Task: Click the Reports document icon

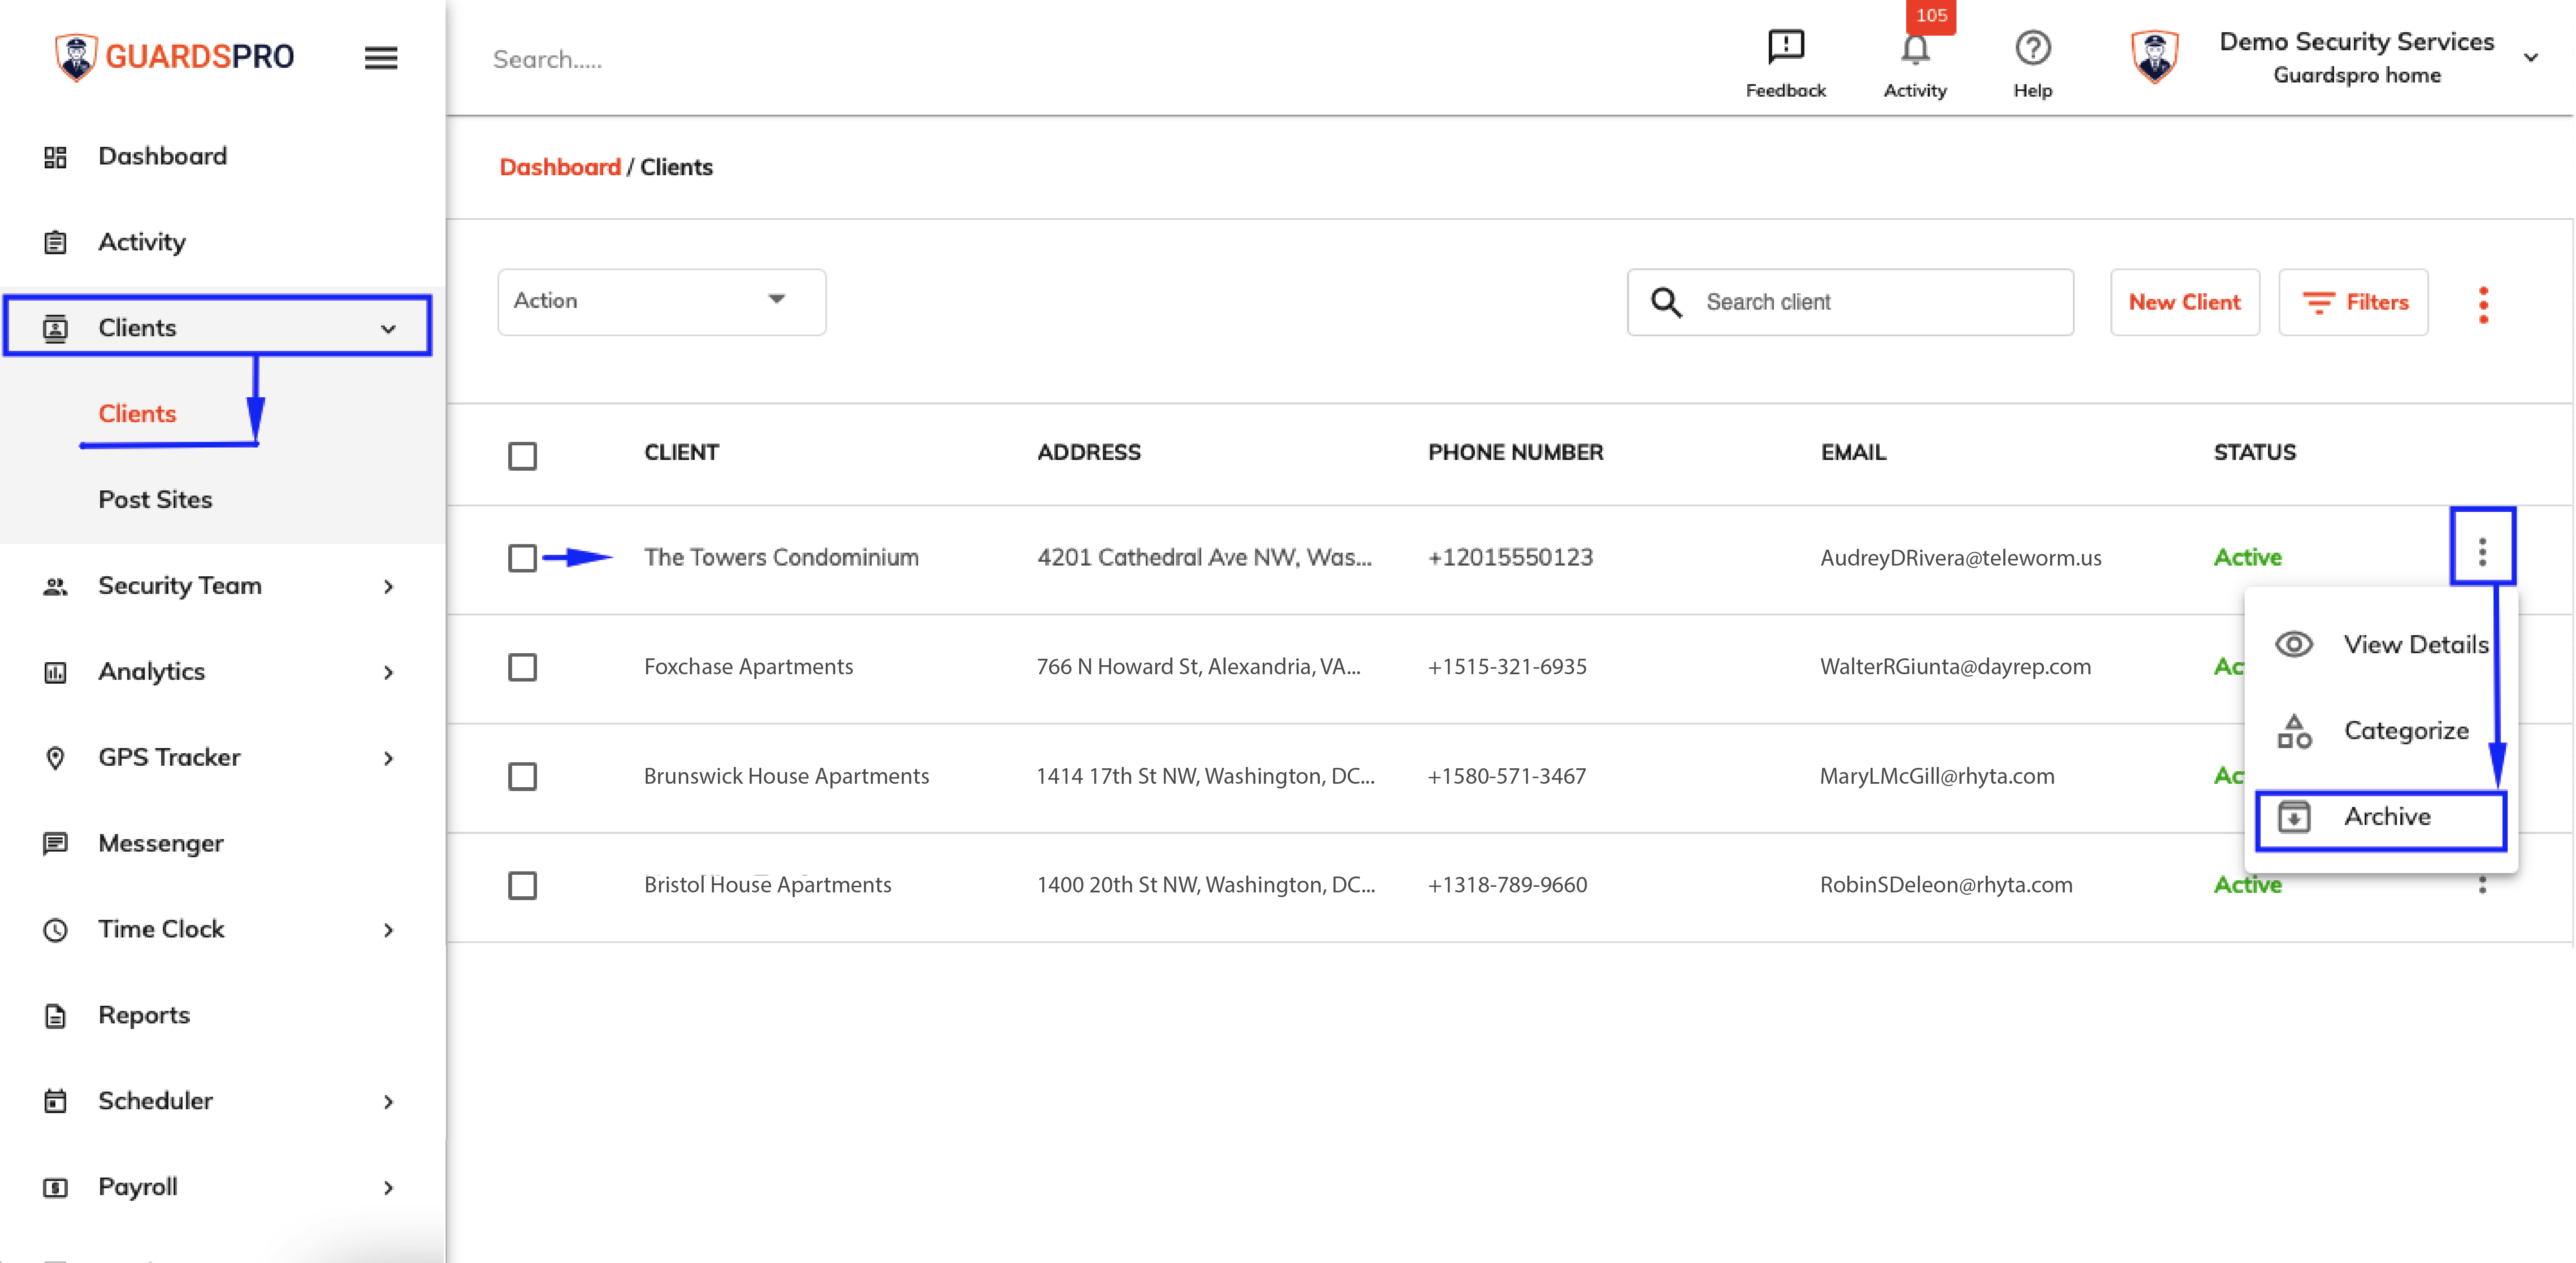Action: point(55,1016)
